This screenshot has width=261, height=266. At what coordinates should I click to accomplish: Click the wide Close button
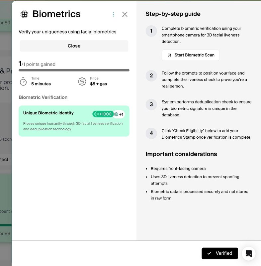74,46
